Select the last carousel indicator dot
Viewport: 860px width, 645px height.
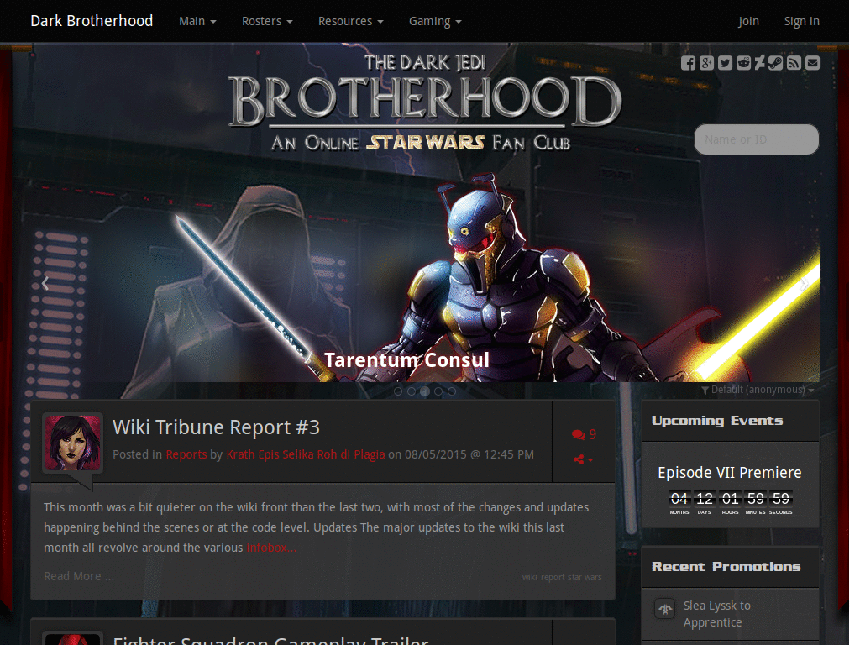point(452,391)
